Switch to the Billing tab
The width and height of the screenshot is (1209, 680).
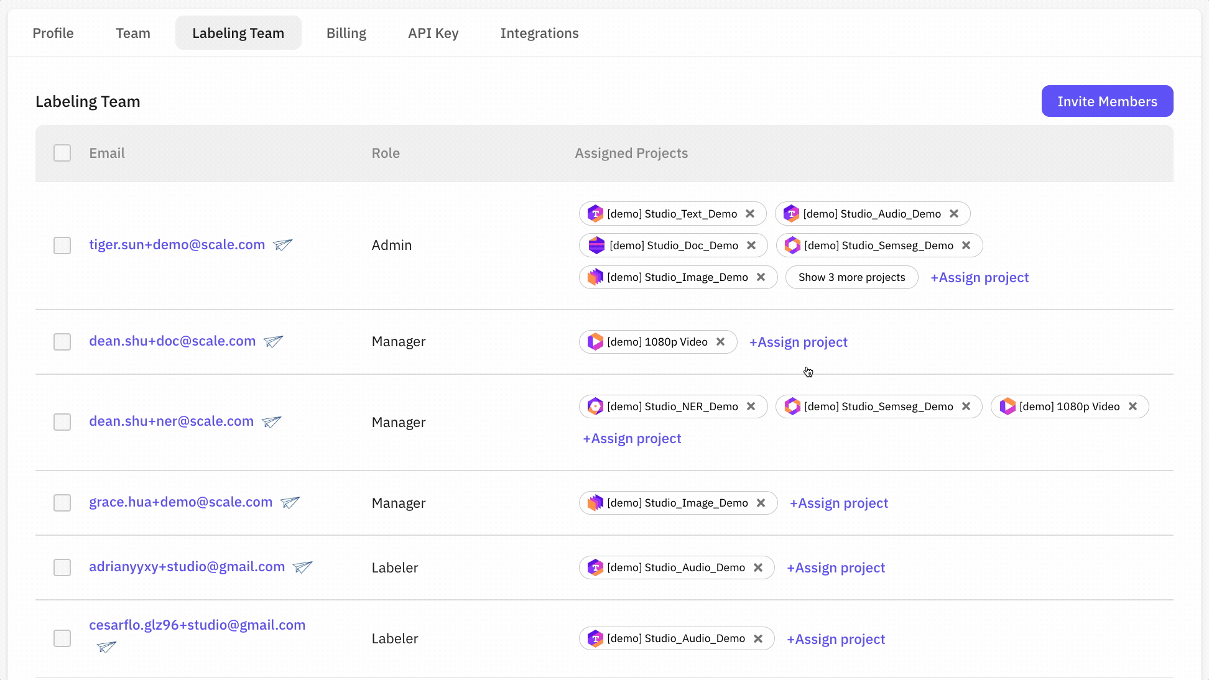(346, 33)
